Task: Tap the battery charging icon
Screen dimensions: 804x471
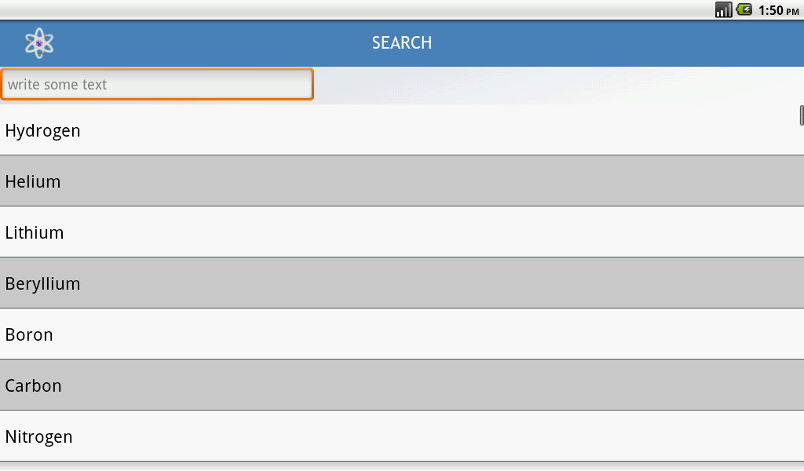Action: [x=744, y=9]
